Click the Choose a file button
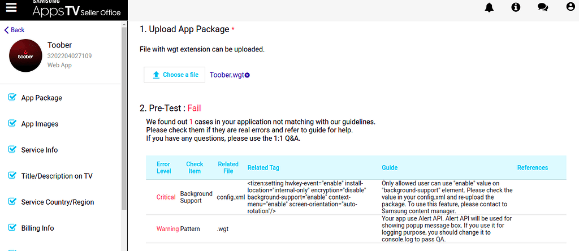This screenshot has height=251, width=579. (174, 75)
